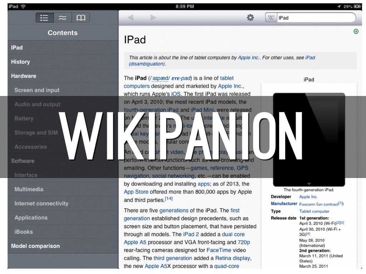Image resolution: width=366 pixels, height=274 pixels.
Task: Follow the Apple Inc. link in hatnote
Action: 248,57
